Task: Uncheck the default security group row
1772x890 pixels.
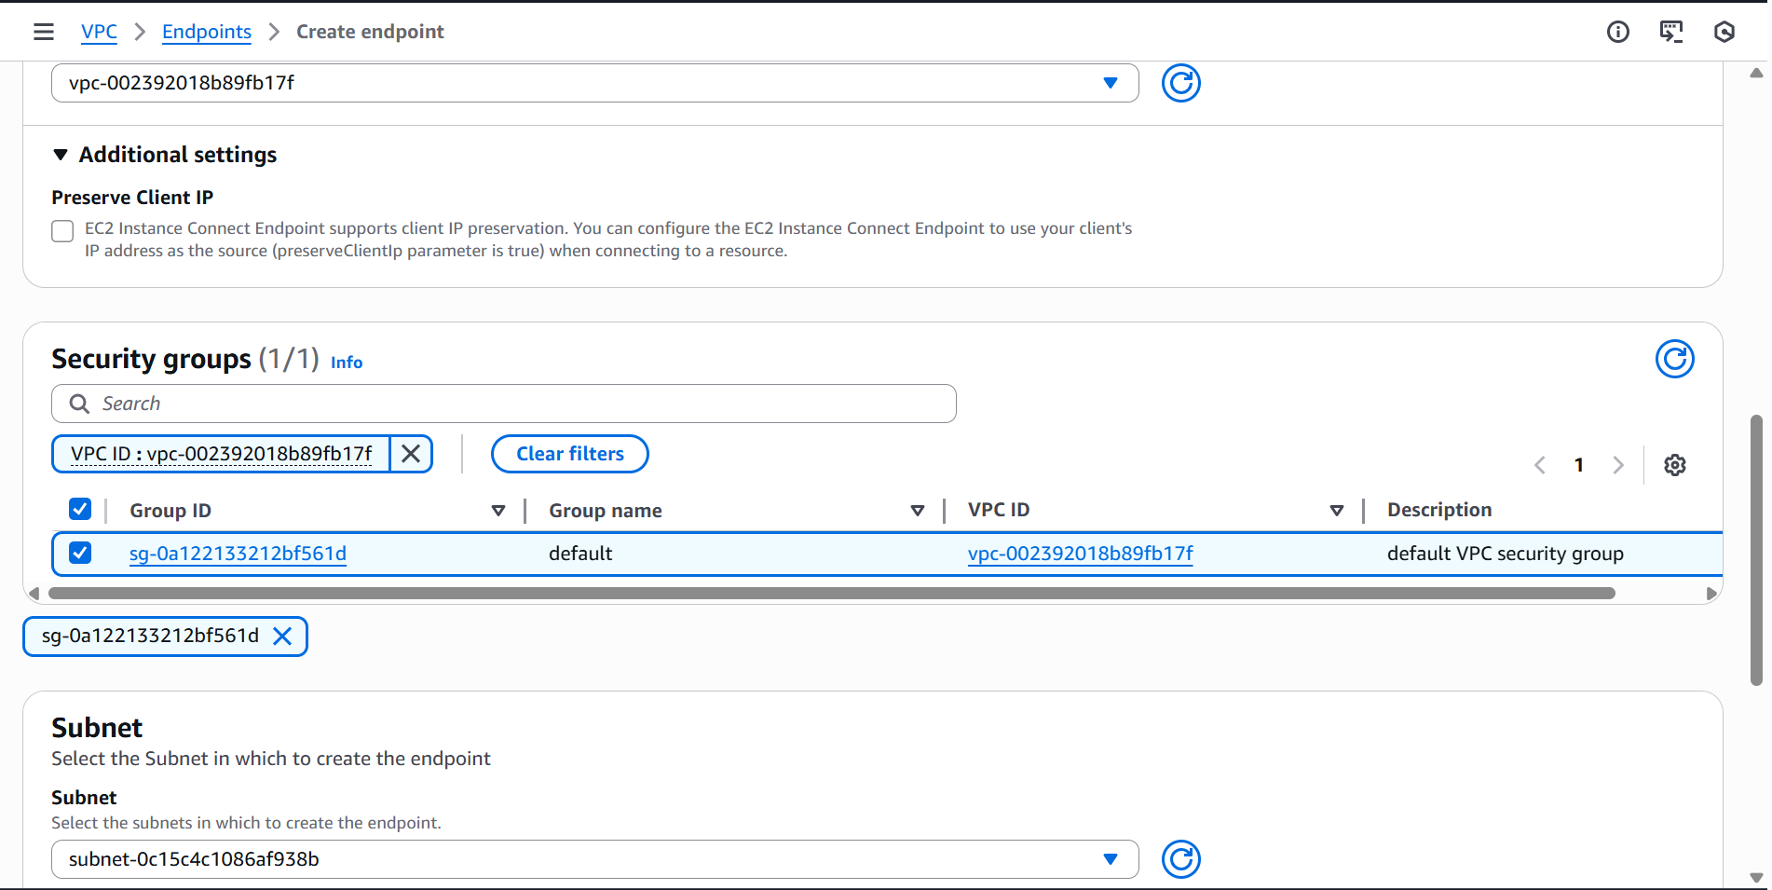Action: tap(80, 554)
